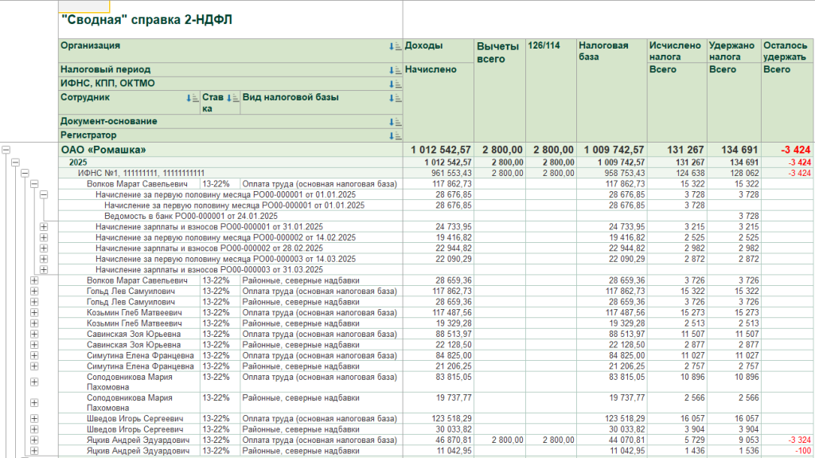Viewport: 815px width, 458px height.
Task: Expand Гольд Лев Самуилович Оплата труда row
Action: (x=34, y=292)
